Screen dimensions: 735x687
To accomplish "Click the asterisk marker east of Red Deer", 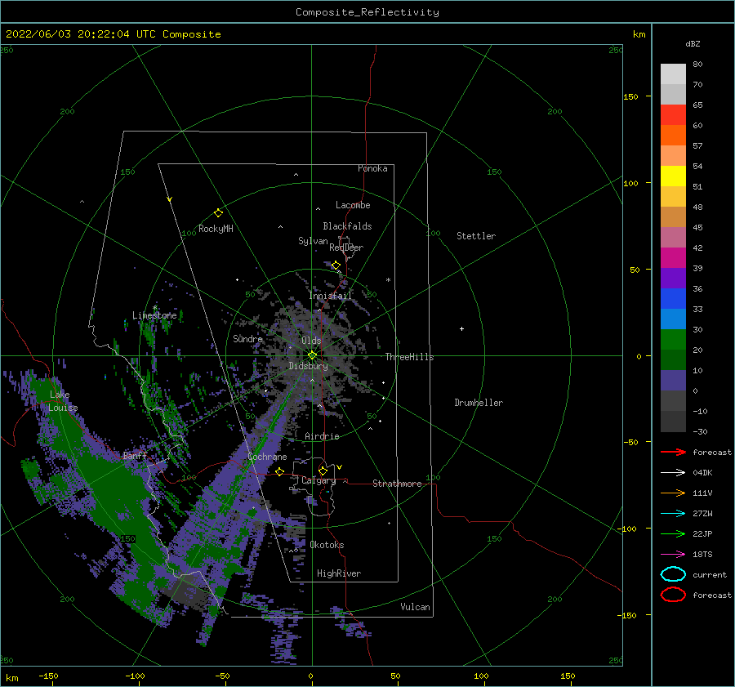I will tap(388, 280).
